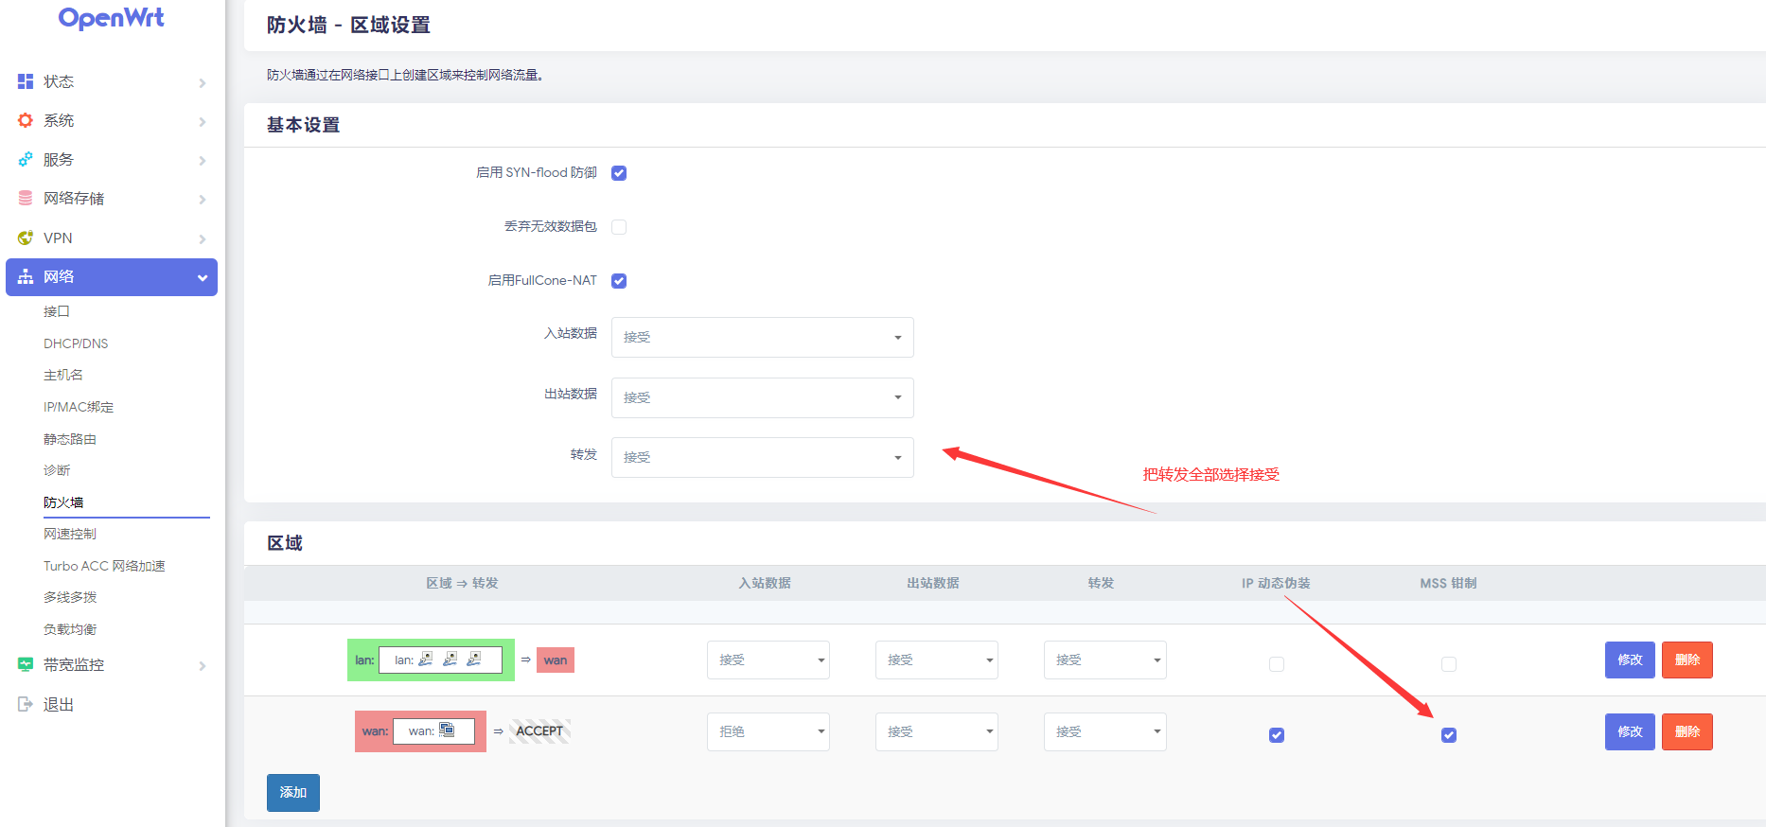Expand the 服务 menu
The height and width of the screenshot is (827, 1766).
coord(112,159)
